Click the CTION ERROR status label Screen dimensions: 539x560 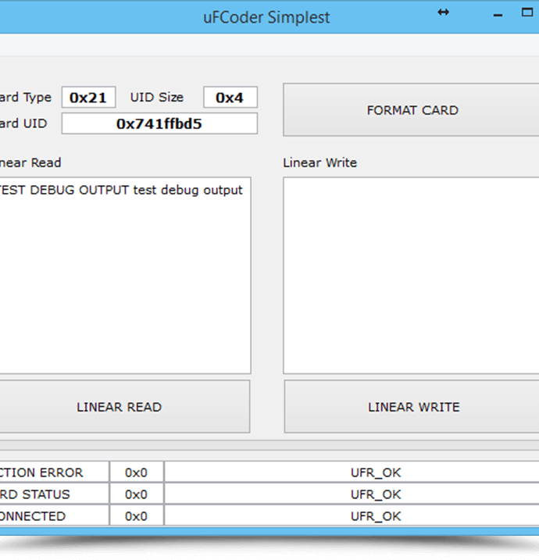click(x=41, y=473)
